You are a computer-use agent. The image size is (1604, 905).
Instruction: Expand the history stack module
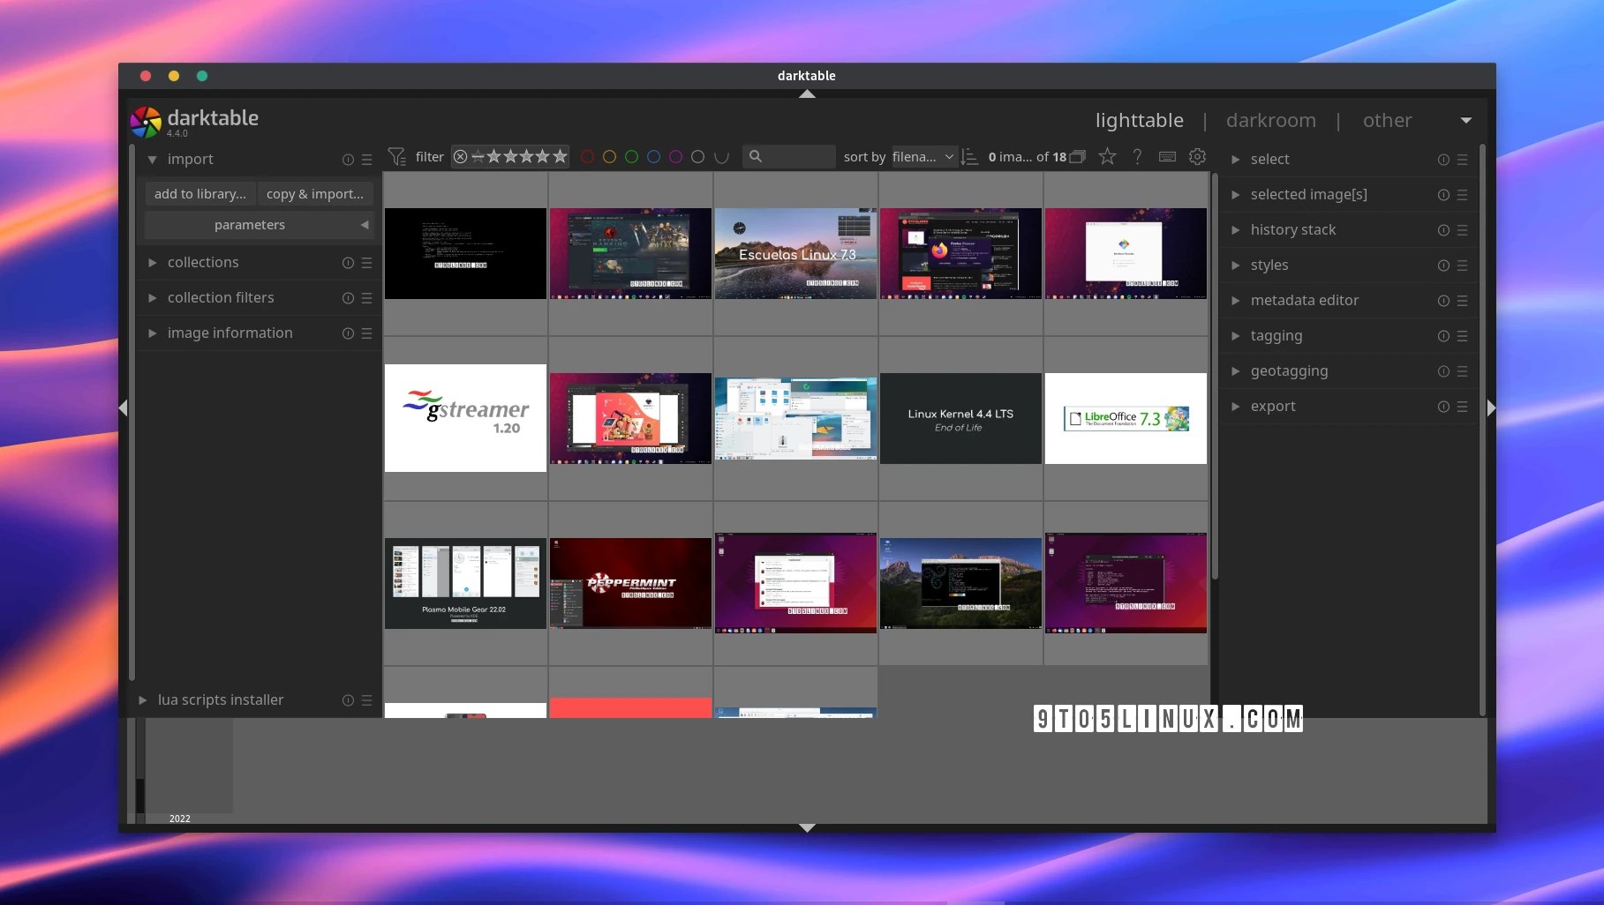tap(1236, 230)
